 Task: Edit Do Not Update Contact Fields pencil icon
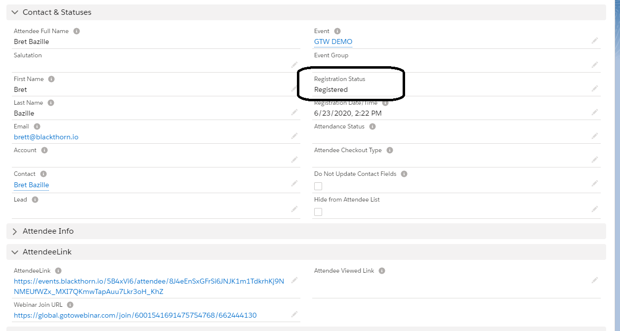pos(595,183)
